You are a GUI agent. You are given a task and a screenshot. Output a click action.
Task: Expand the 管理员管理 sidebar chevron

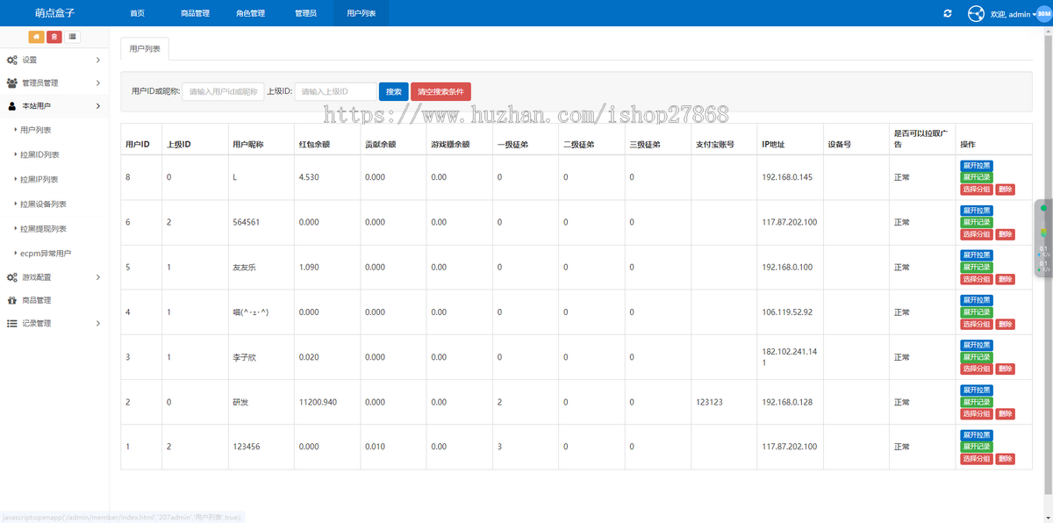pos(97,83)
